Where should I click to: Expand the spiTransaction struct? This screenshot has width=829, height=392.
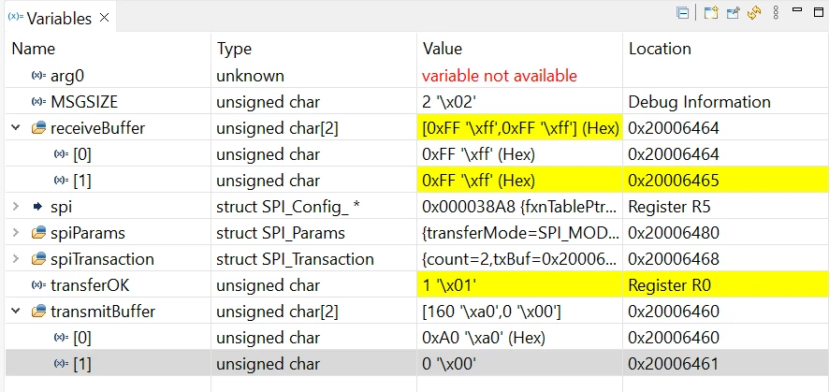(16, 259)
